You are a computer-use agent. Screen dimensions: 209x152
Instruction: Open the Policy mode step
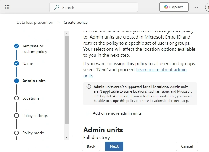33,133
